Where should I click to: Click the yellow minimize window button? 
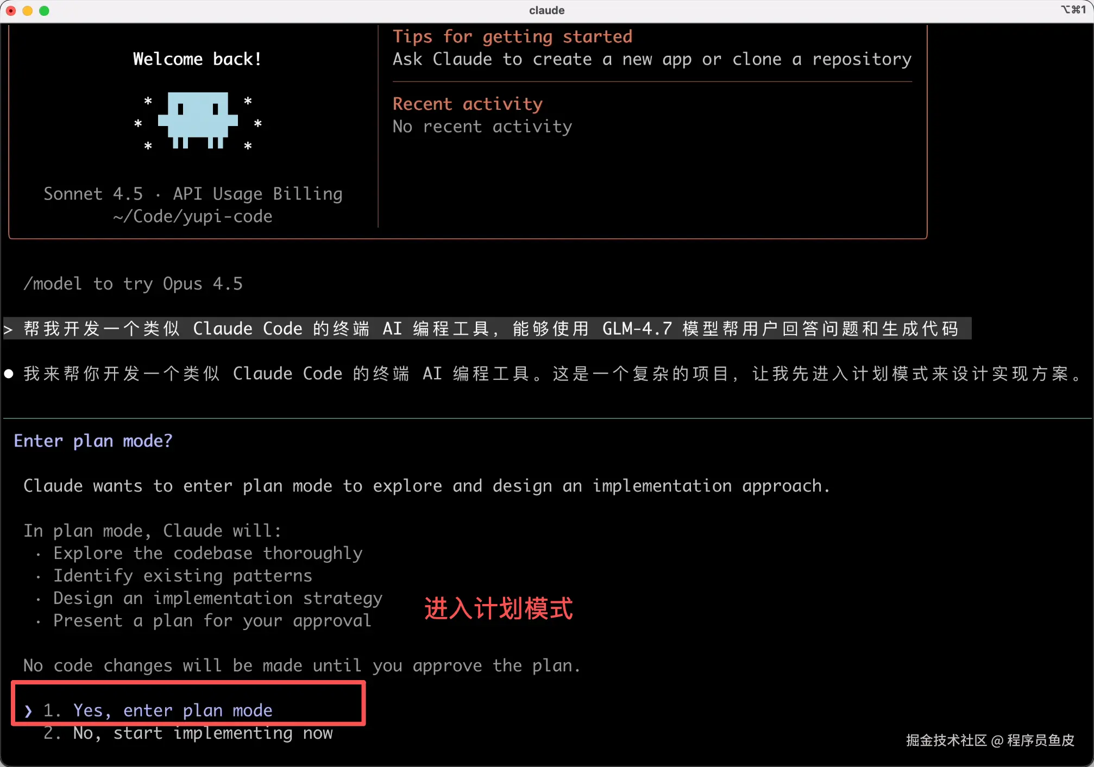click(28, 10)
